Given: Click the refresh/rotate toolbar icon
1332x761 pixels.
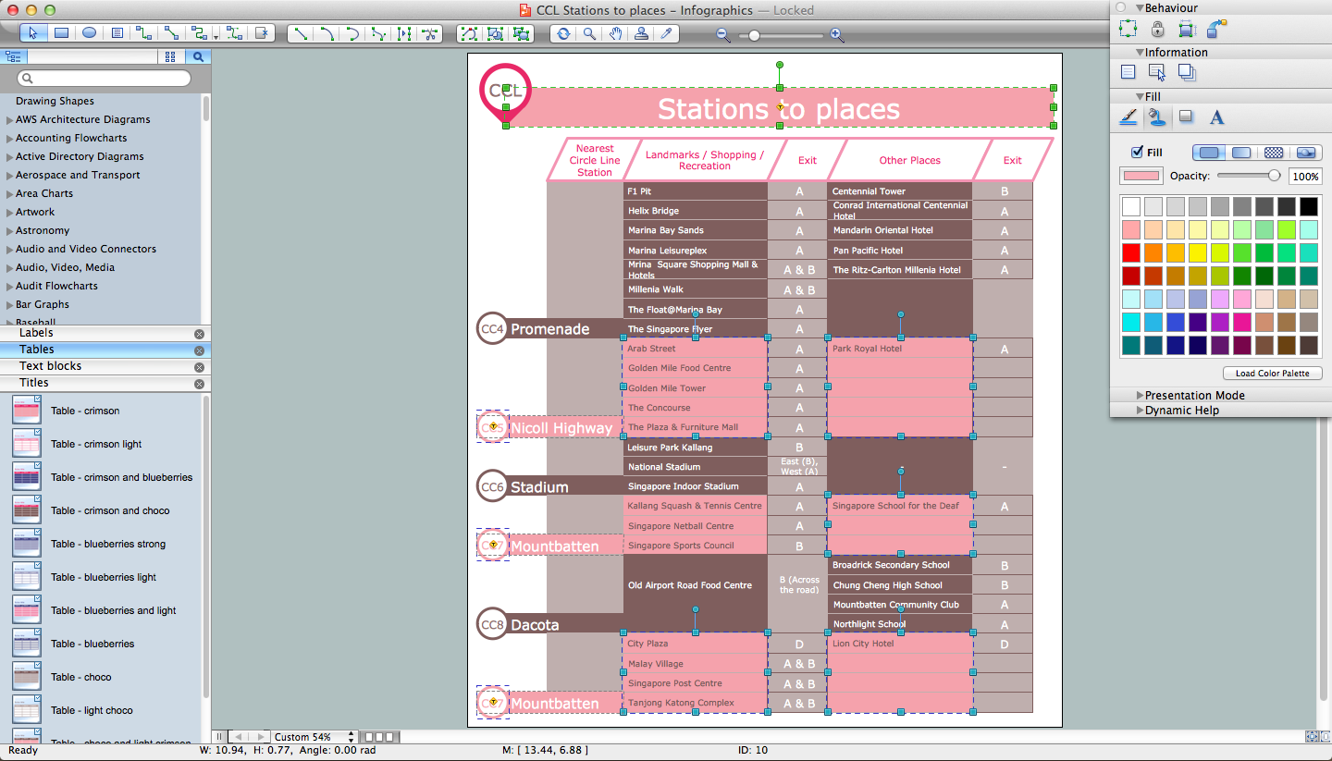Looking at the screenshot, I should (563, 34).
